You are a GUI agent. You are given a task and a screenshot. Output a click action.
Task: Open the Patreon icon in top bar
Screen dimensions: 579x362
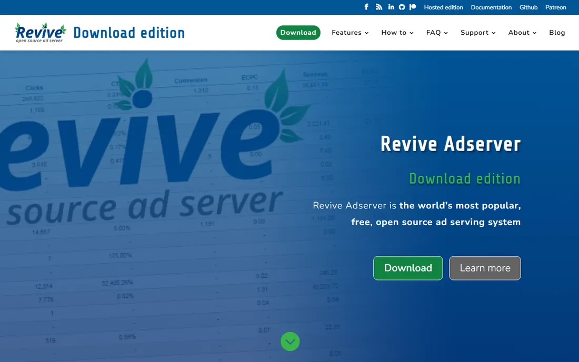point(413,7)
